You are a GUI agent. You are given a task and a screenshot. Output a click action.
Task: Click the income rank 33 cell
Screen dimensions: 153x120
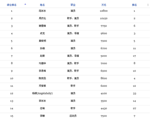(134, 94)
